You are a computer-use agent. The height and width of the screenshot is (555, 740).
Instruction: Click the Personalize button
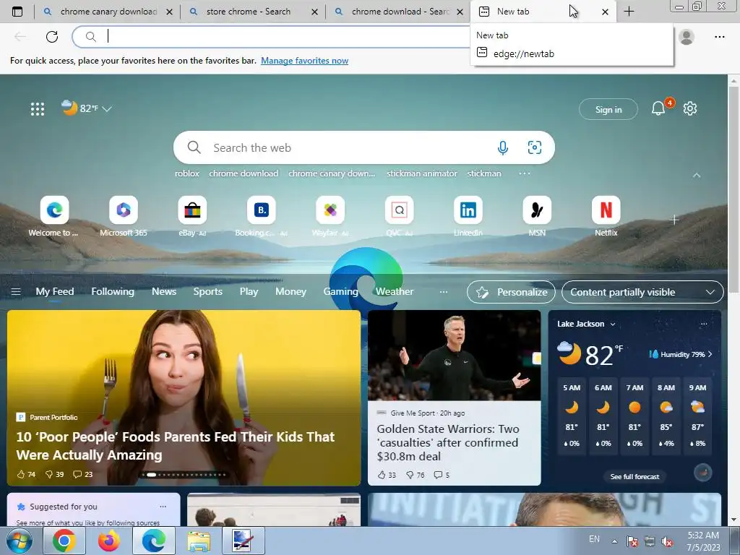click(x=511, y=292)
